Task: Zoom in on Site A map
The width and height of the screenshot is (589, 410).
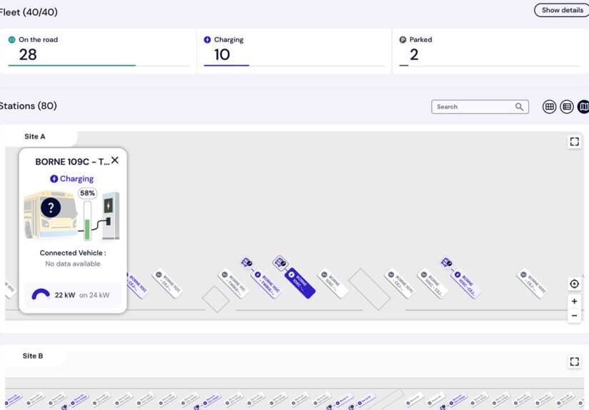Action: coord(574,301)
